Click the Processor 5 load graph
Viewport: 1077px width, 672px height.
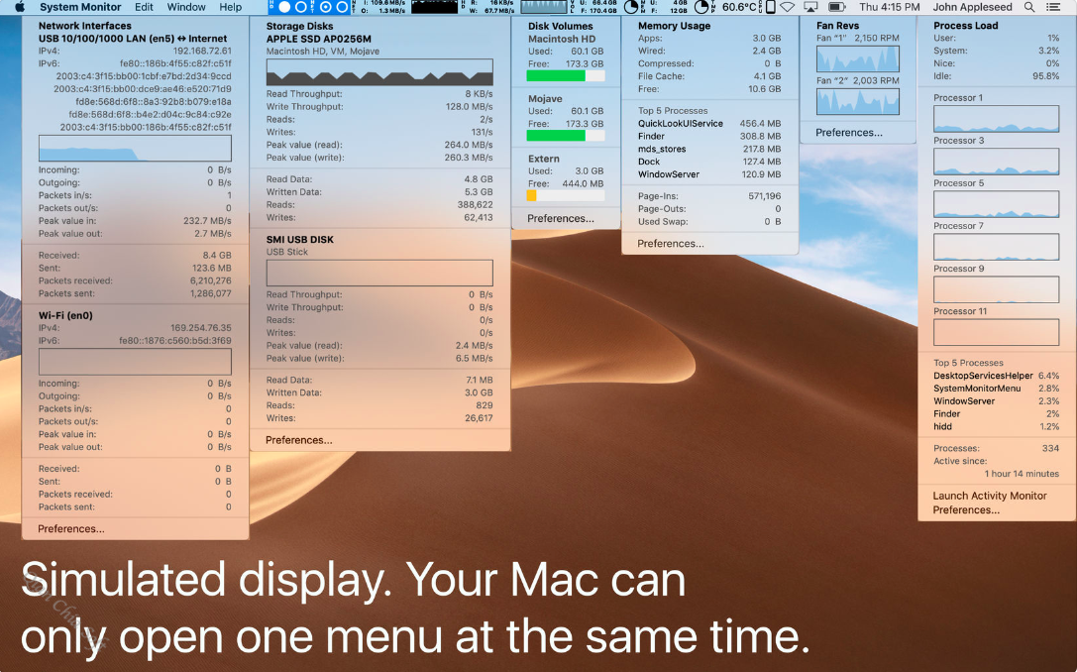pos(996,204)
